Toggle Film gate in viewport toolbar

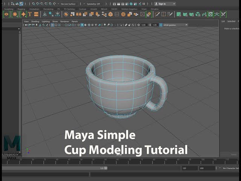tap(56, 25)
